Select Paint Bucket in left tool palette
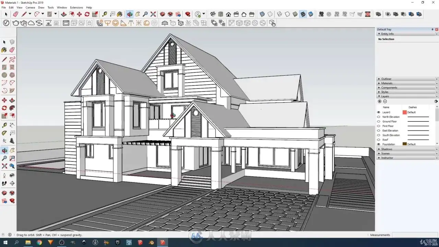439x247 pixels. coord(4,50)
